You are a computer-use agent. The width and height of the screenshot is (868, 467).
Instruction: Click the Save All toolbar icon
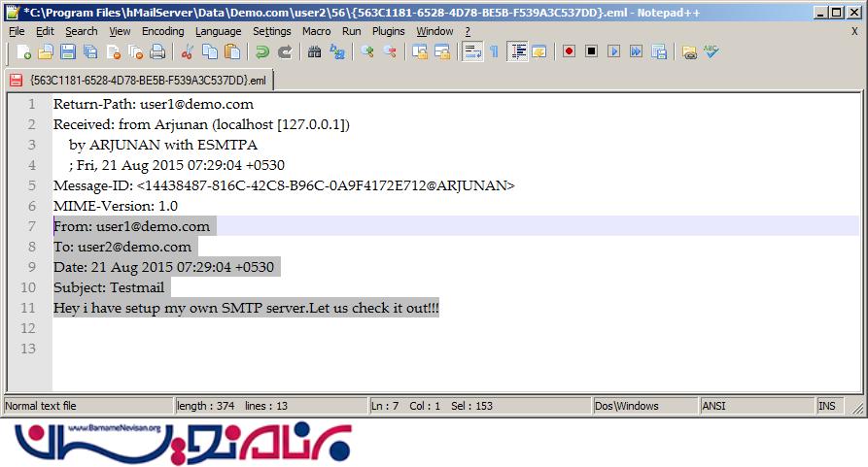coord(90,52)
